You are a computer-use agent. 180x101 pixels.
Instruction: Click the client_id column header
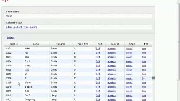(x=13, y=44)
